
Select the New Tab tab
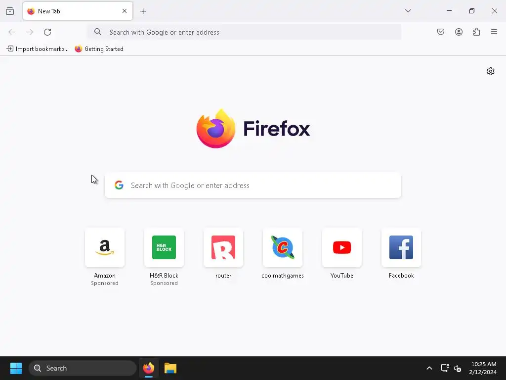click(x=78, y=11)
